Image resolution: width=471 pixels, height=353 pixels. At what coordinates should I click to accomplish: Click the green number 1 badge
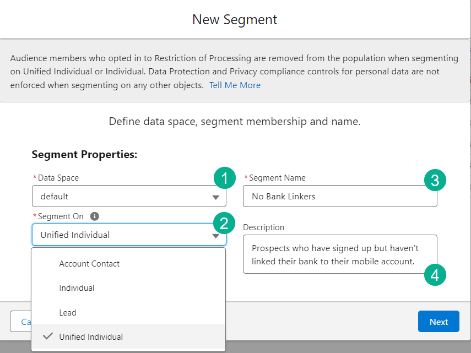pyautogui.click(x=224, y=178)
